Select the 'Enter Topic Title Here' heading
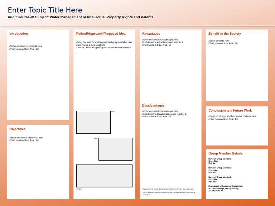This screenshot has width=275, height=206. click(45, 10)
